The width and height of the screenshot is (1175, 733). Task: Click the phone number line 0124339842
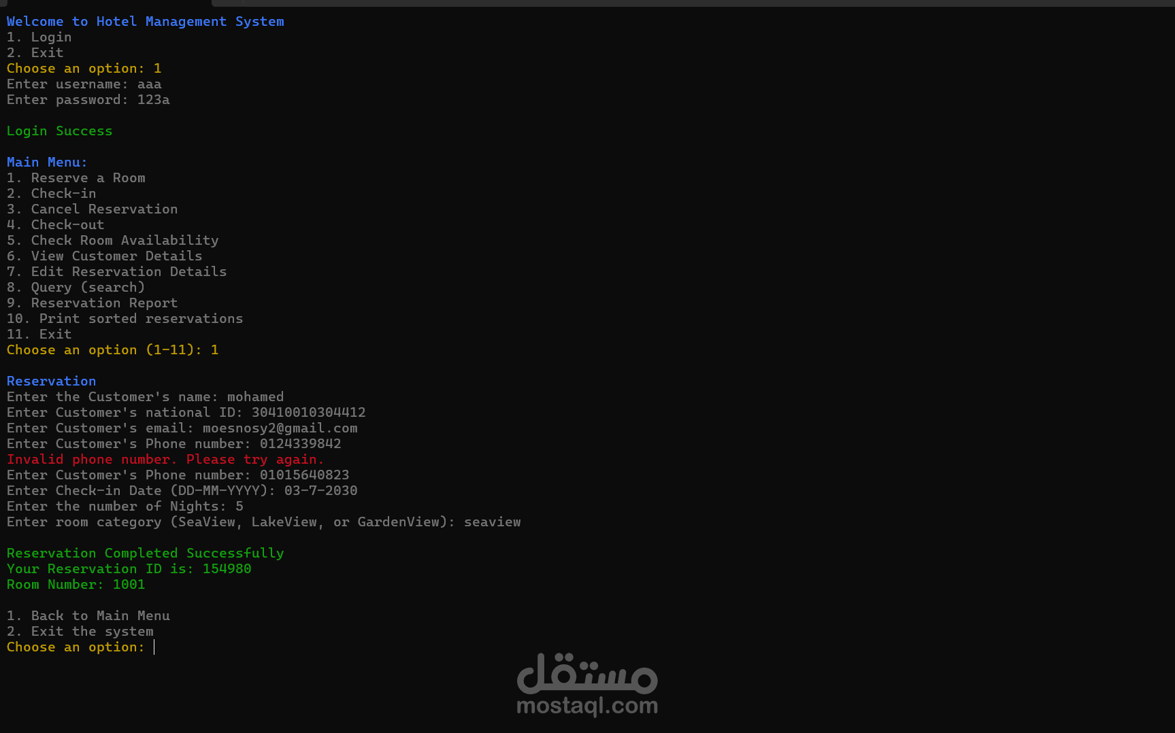tap(174, 444)
